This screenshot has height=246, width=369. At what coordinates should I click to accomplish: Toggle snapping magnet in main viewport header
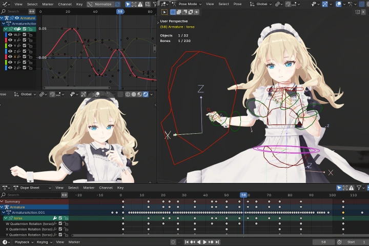click(288, 4)
